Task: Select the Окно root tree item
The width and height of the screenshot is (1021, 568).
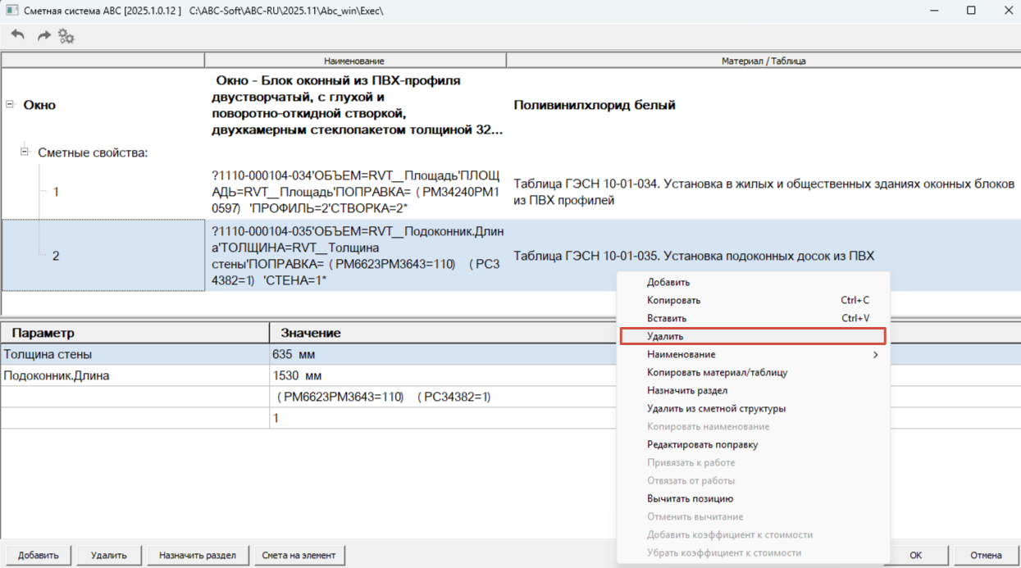Action: (x=39, y=105)
